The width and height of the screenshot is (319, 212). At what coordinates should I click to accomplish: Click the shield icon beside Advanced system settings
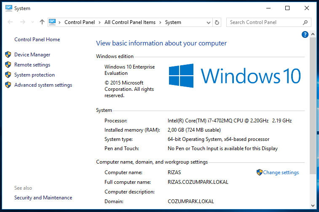pos(8,85)
